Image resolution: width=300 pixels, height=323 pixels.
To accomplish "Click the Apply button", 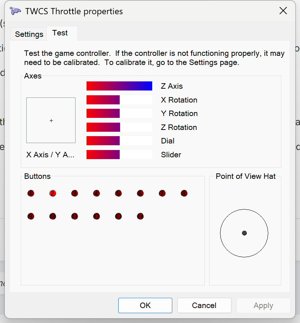I will [x=263, y=305].
